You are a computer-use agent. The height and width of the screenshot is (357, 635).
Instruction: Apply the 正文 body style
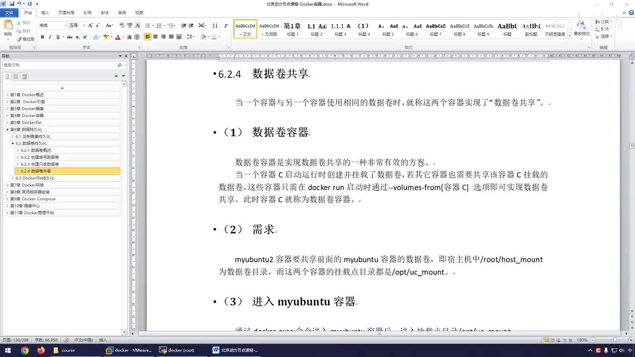[x=246, y=29]
